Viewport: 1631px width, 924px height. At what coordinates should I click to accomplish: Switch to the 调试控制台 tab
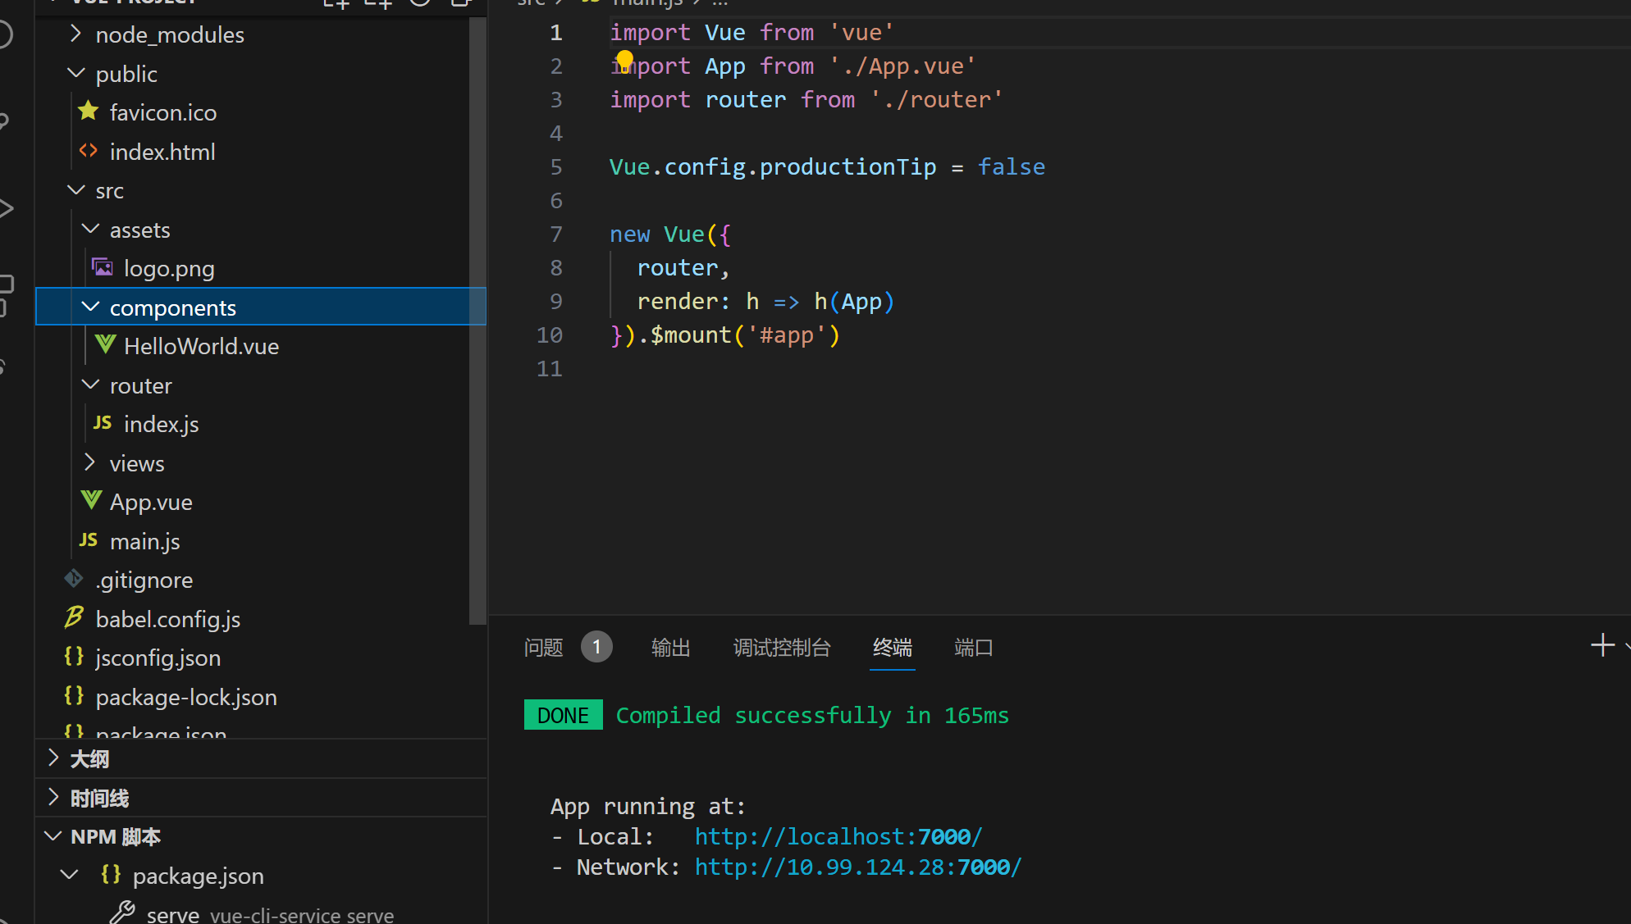click(x=781, y=648)
